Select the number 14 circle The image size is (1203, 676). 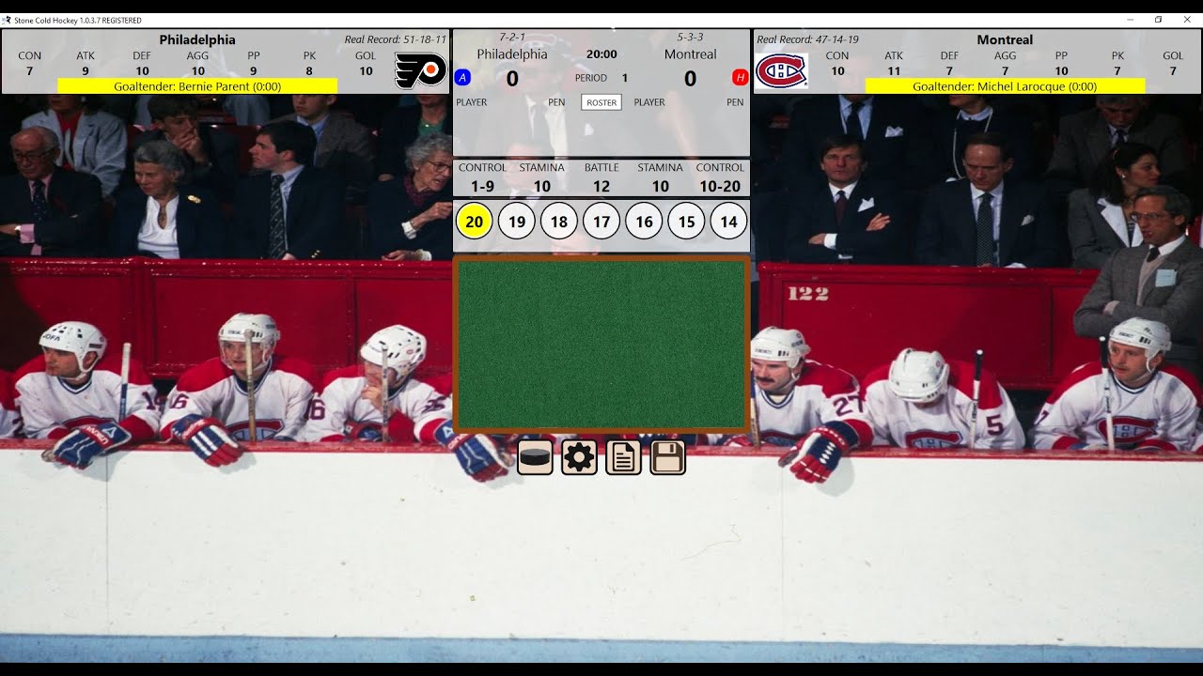(x=728, y=222)
